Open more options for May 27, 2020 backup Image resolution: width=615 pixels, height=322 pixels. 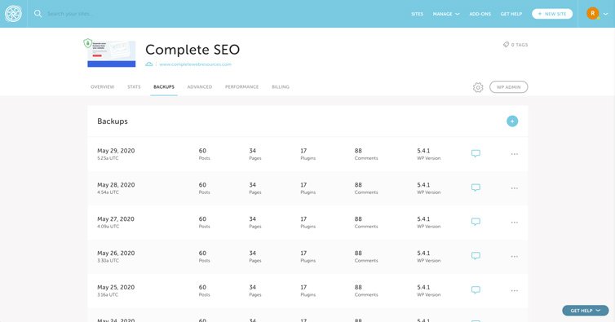pyautogui.click(x=514, y=223)
